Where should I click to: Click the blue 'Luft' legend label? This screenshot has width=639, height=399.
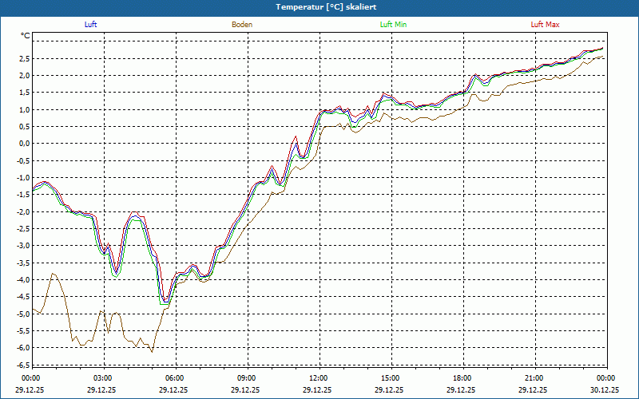click(x=90, y=25)
